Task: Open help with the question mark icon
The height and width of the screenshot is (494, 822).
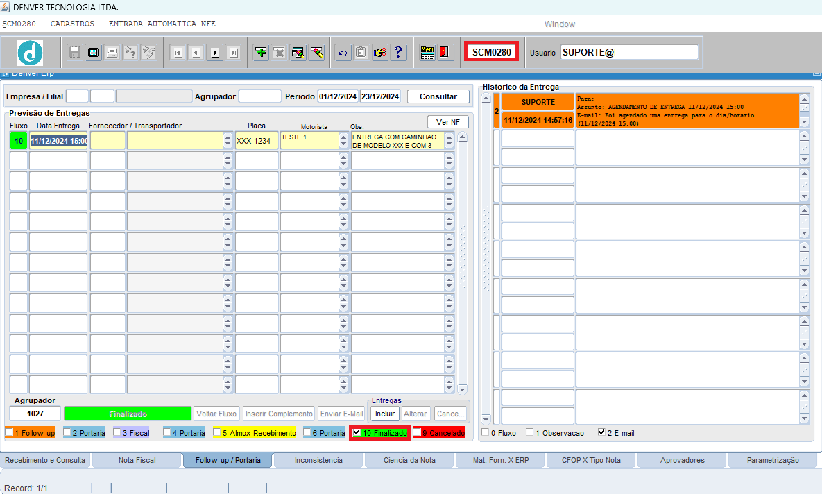Action: [x=398, y=53]
